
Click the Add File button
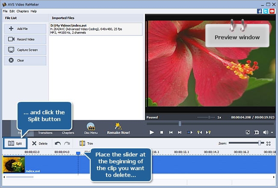click(25, 29)
